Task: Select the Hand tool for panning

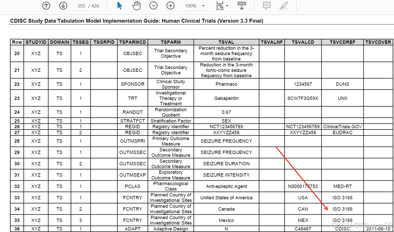Action: 136,6
